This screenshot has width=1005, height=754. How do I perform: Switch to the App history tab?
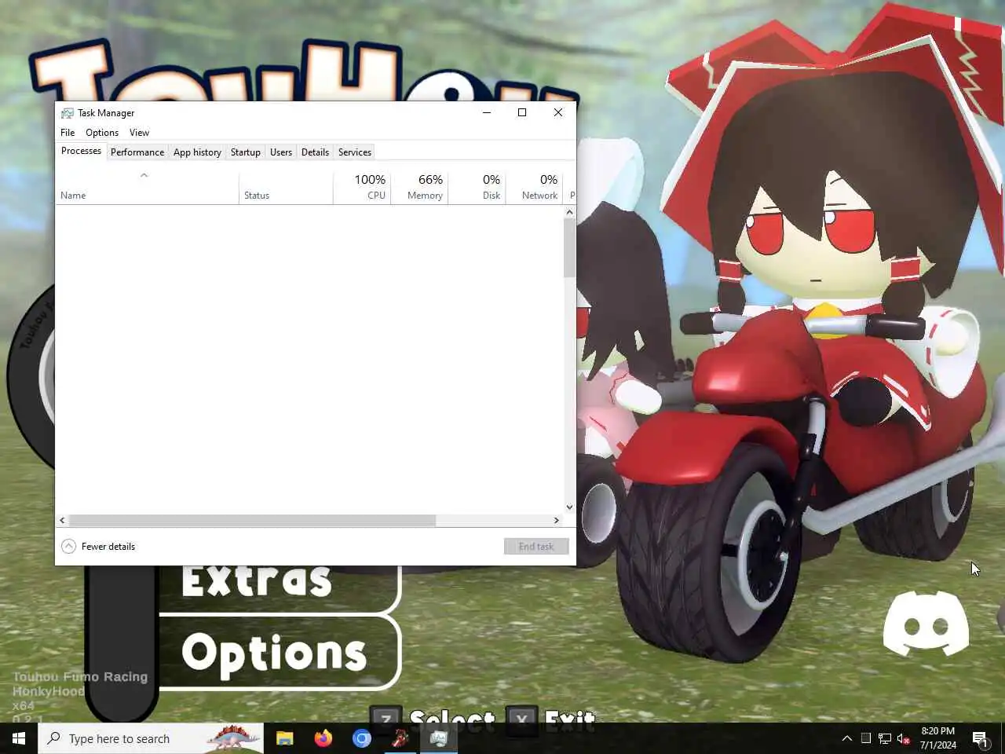[197, 152]
